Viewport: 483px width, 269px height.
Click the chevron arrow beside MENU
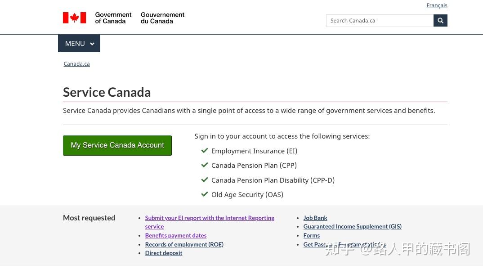pos(92,44)
